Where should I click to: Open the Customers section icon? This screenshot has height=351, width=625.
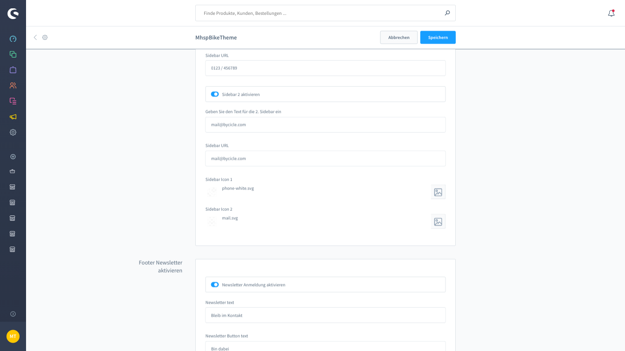(13, 85)
